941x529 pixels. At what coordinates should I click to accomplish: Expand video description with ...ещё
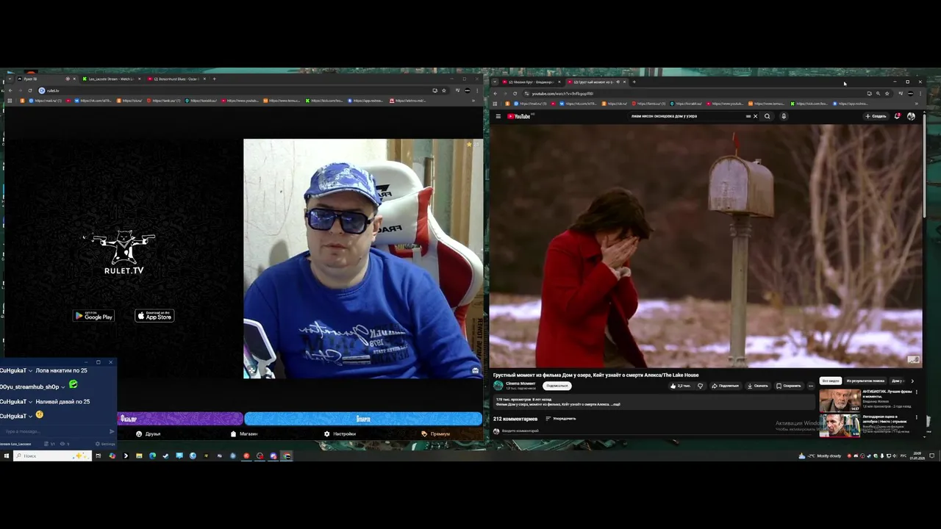pos(615,404)
